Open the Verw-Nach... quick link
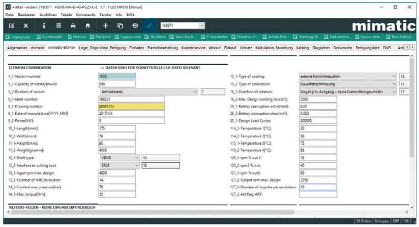419x227 pixels. coord(183,37)
